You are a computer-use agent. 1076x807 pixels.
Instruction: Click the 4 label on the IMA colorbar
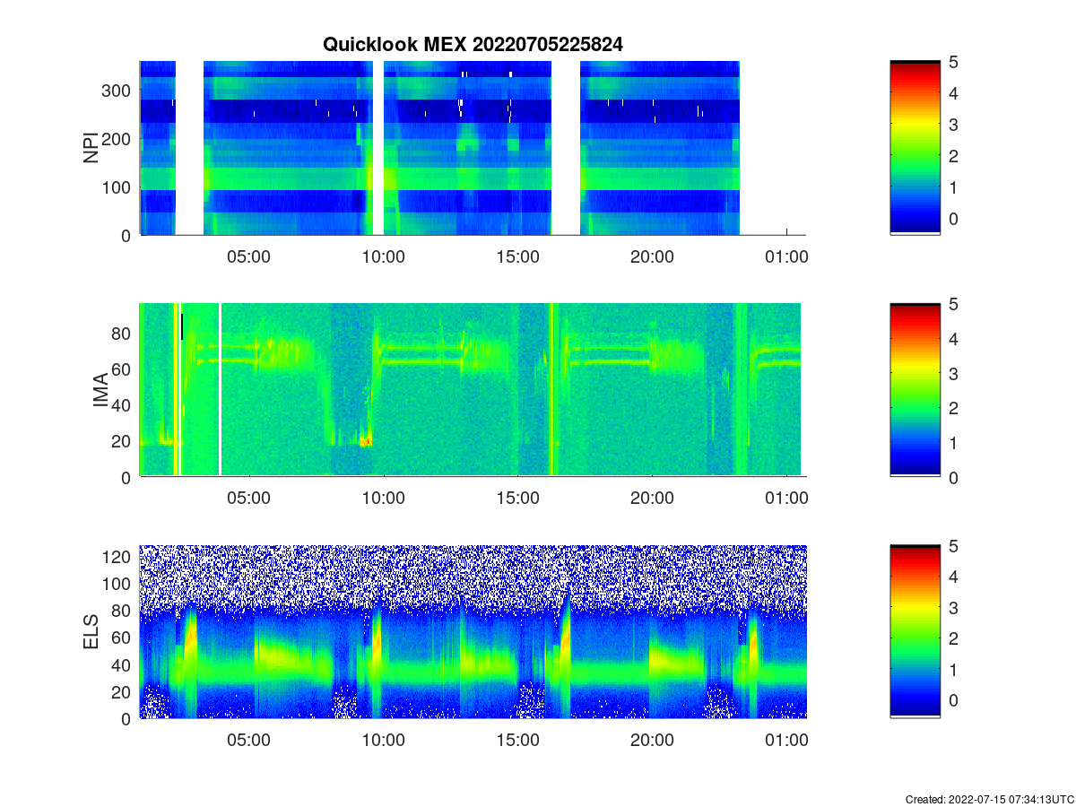pyautogui.click(x=955, y=339)
